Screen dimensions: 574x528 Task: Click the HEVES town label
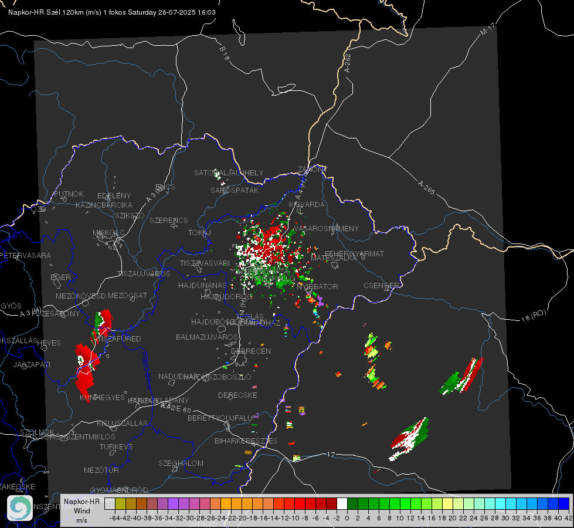tap(49, 343)
